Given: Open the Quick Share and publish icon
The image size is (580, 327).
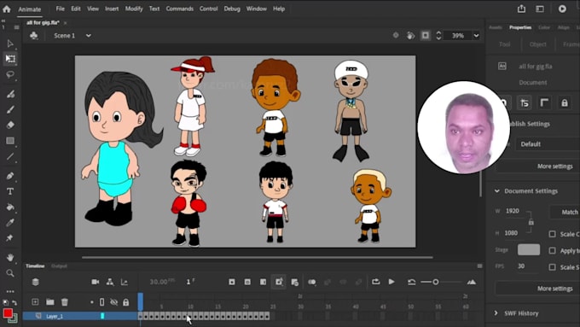Looking at the screenshot, I should [521, 9].
